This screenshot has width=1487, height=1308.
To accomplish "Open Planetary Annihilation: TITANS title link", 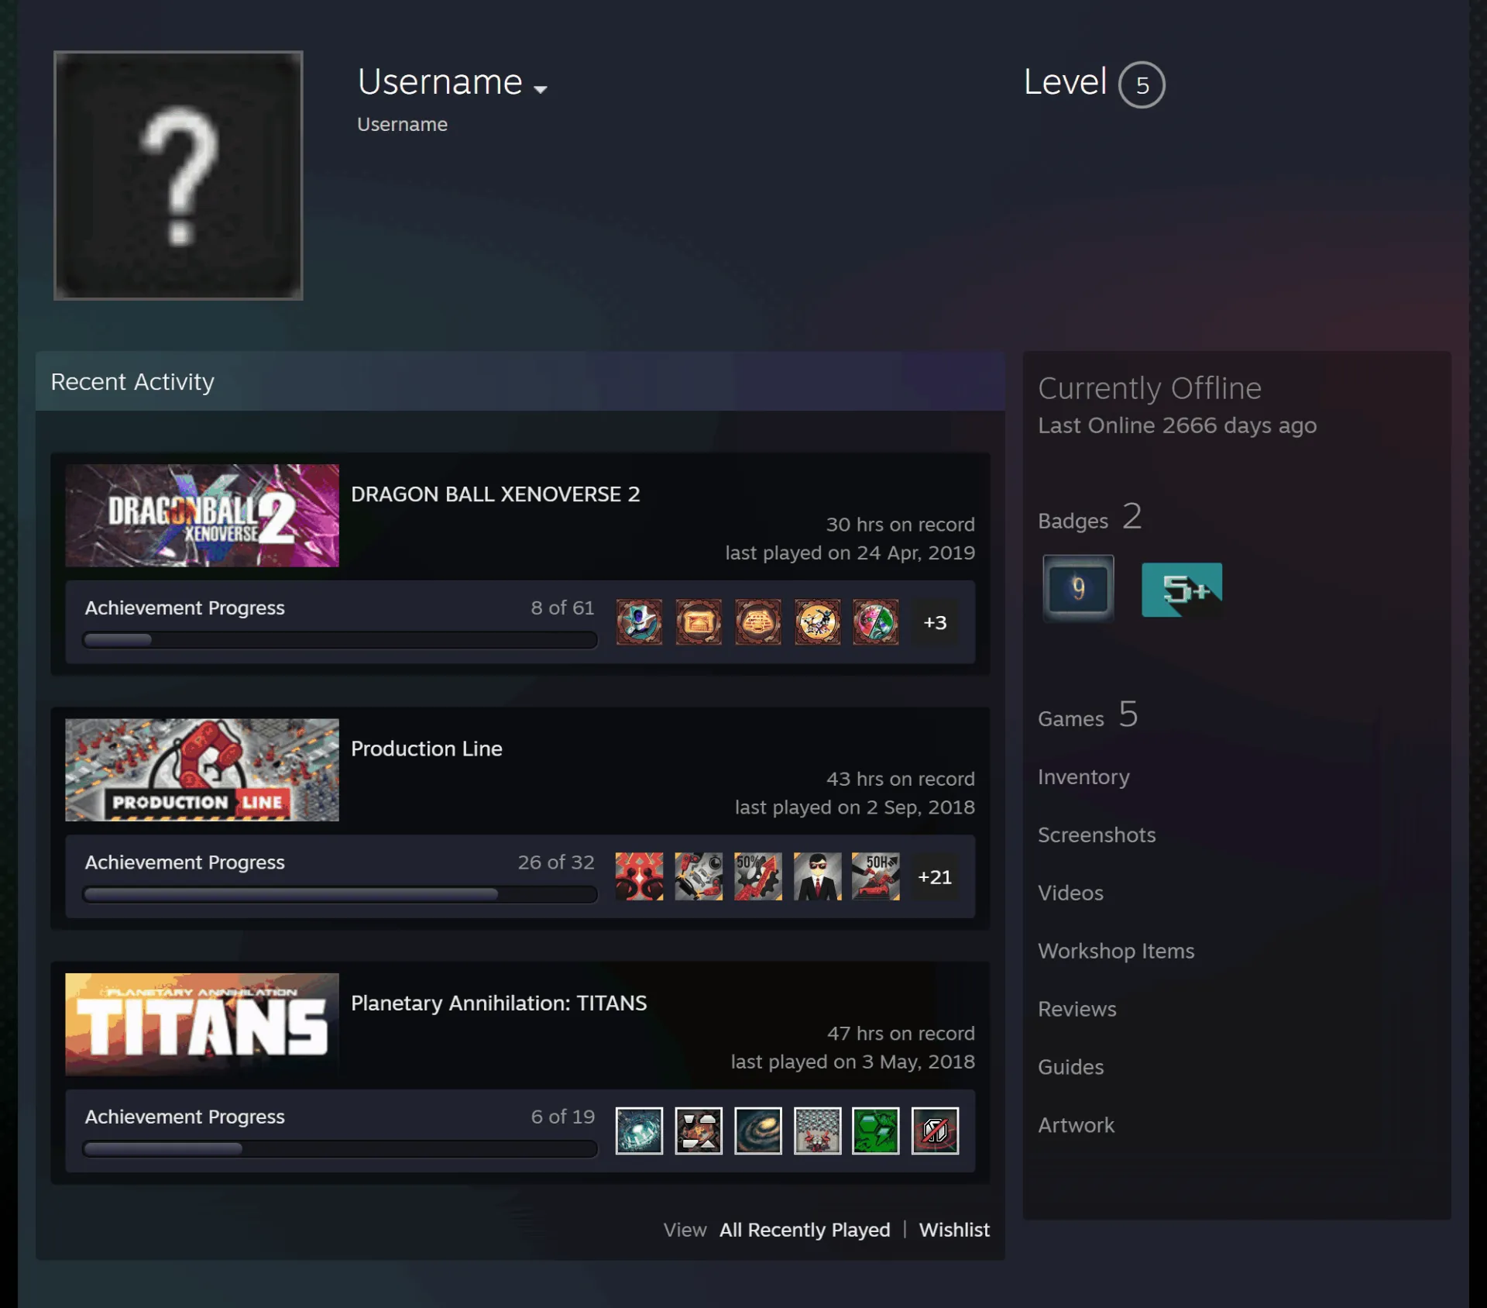I will (499, 1003).
